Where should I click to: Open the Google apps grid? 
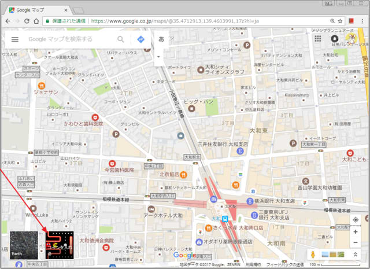(x=317, y=39)
